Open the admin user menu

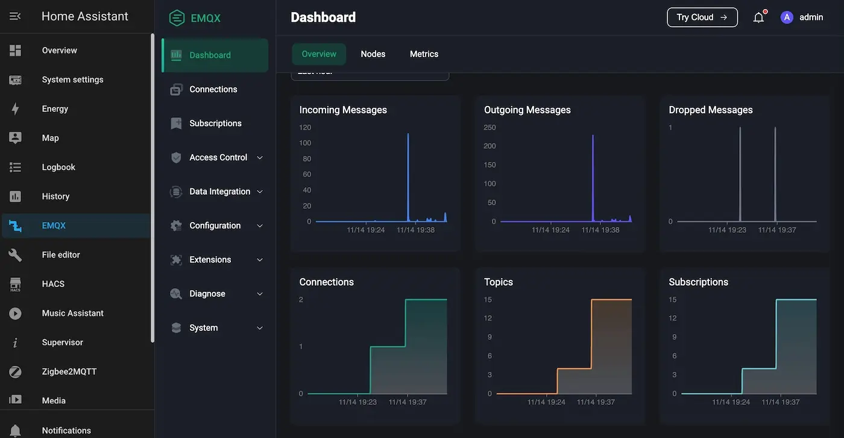coord(802,17)
